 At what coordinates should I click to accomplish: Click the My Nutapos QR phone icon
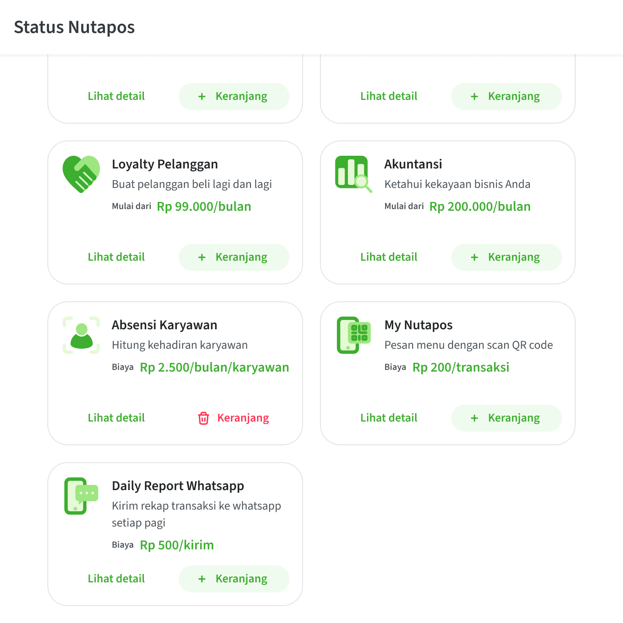tap(353, 335)
